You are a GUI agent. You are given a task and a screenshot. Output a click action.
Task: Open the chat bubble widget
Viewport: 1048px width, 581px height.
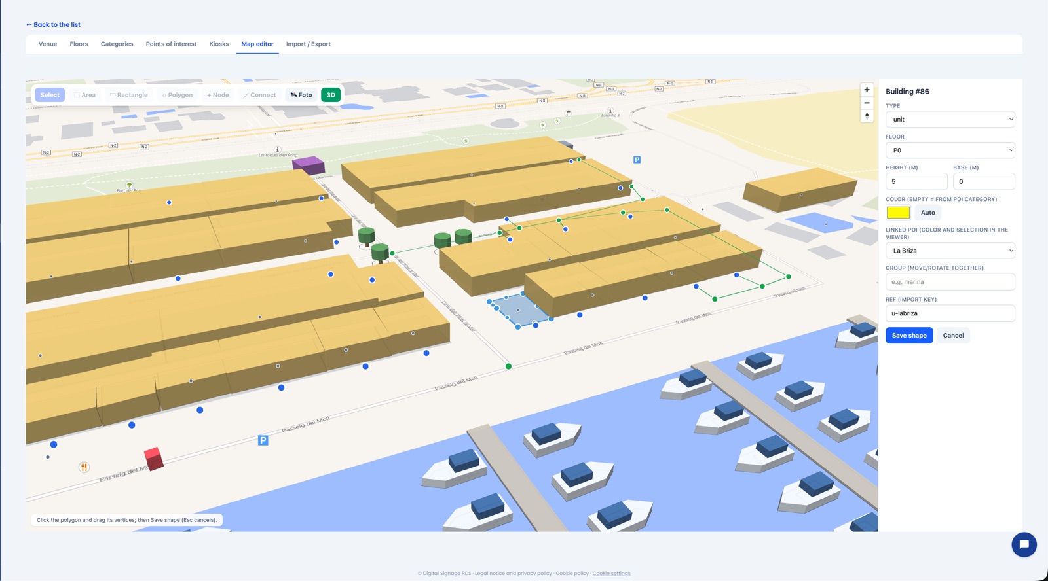pyautogui.click(x=1024, y=544)
